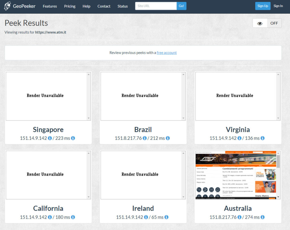Image resolution: width=290 pixels, height=230 pixels.
Task: Follow the free account link
Action: point(167,53)
